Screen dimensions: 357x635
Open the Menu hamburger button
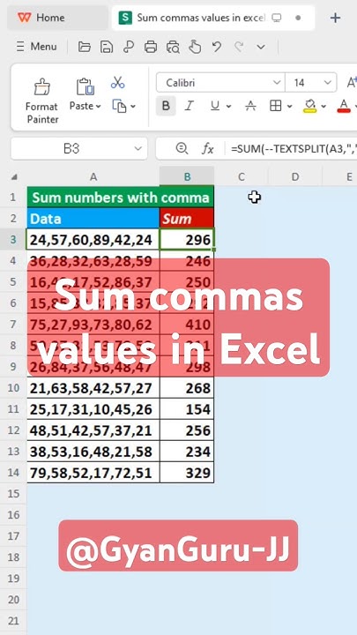point(36,47)
